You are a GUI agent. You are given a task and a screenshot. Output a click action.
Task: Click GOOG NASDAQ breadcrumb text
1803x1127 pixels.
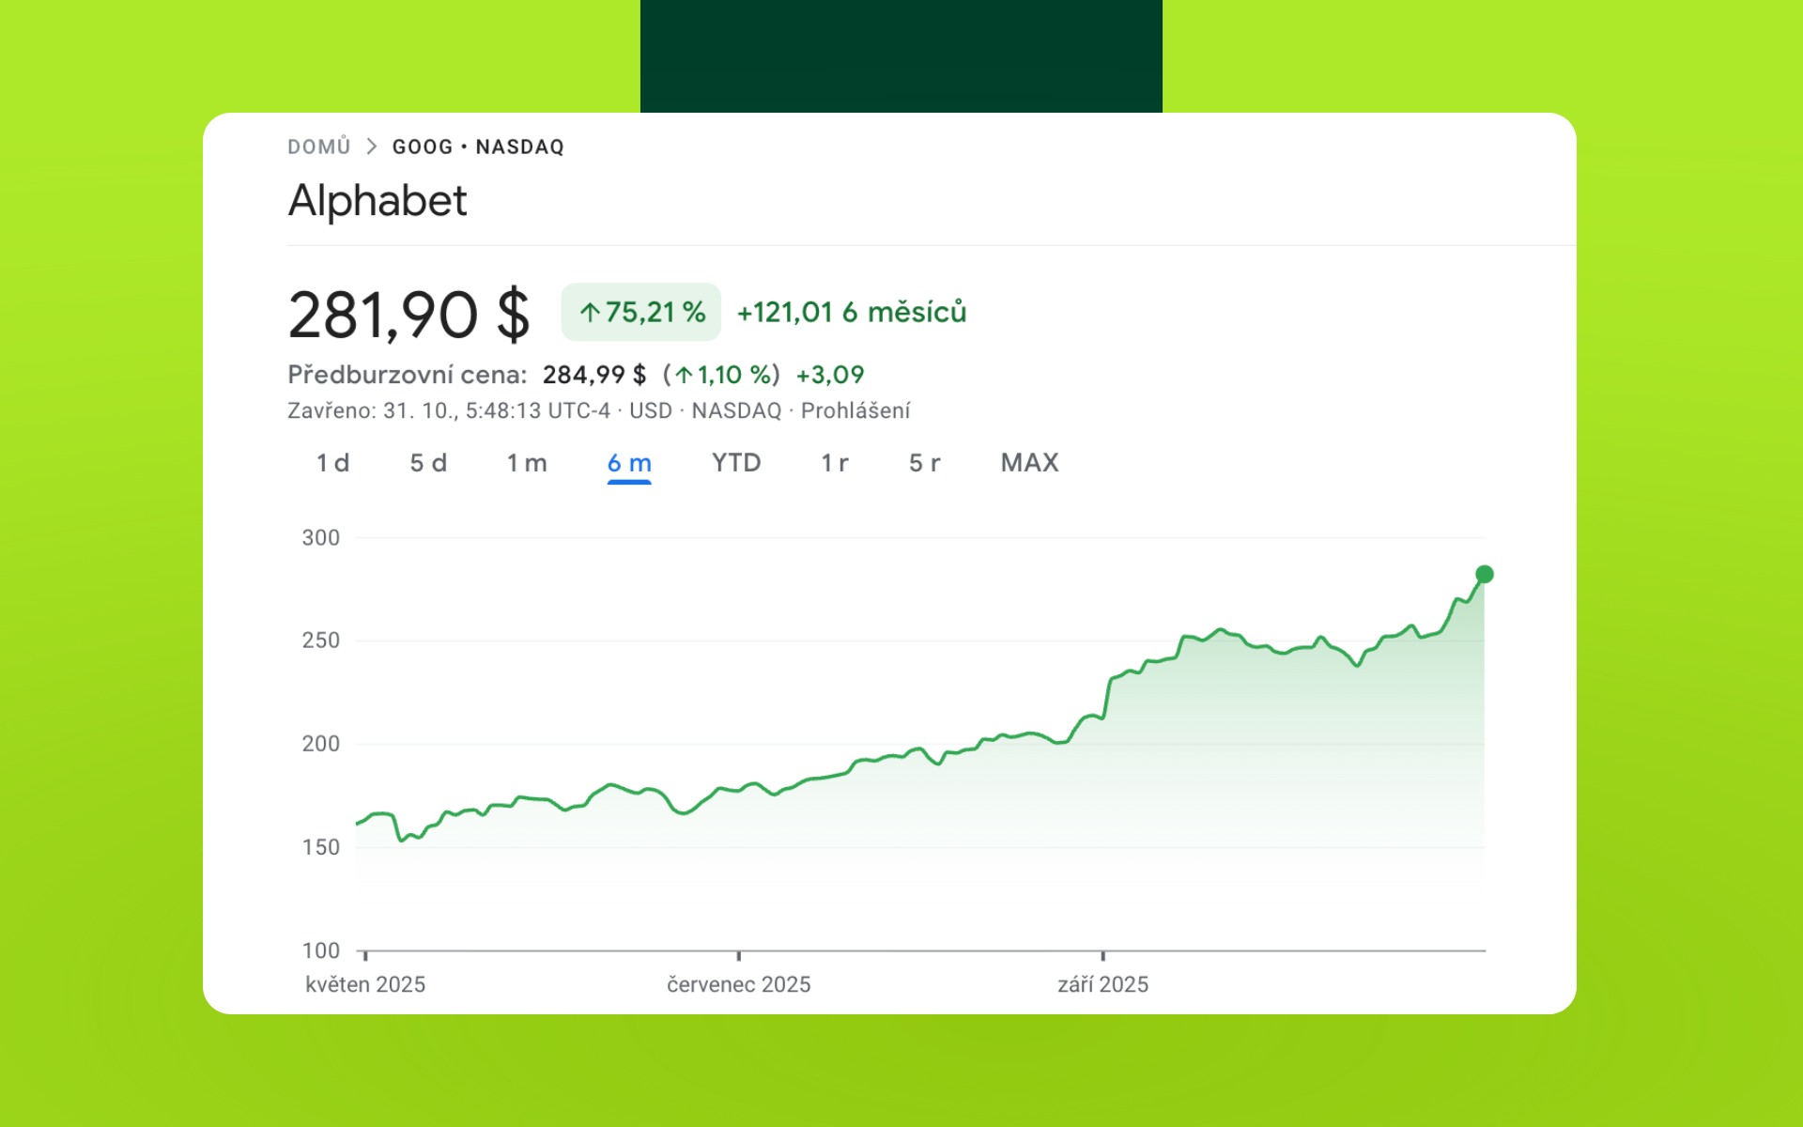(477, 147)
